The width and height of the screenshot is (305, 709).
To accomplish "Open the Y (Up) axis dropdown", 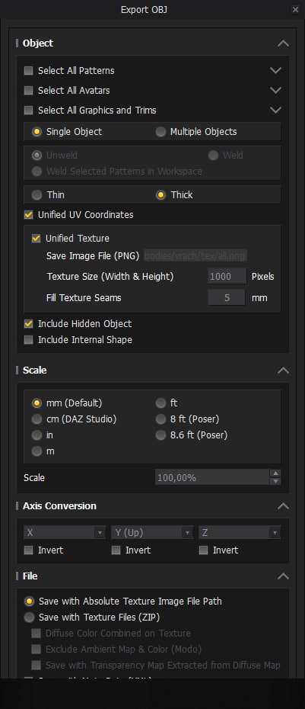I will (x=152, y=533).
